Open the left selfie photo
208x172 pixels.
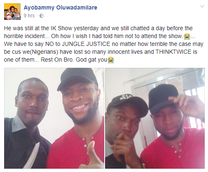[x=54, y=118]
